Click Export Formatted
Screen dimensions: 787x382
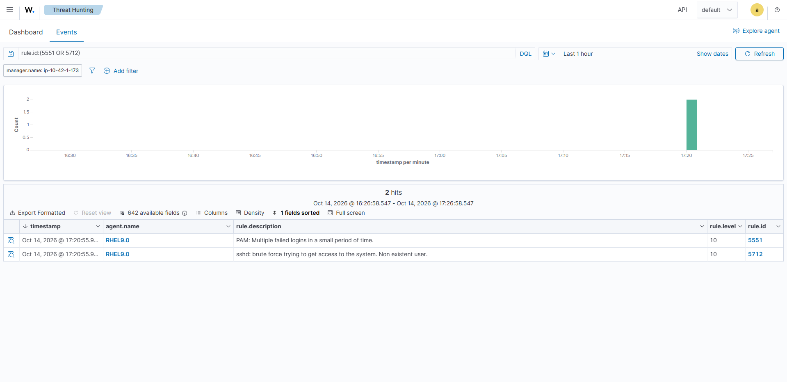[37, 213]
